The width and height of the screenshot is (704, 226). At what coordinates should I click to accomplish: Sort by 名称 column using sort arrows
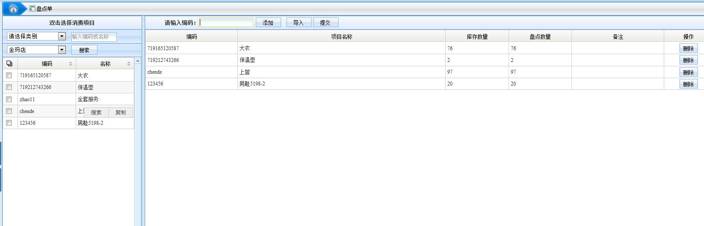click(129, 64)
